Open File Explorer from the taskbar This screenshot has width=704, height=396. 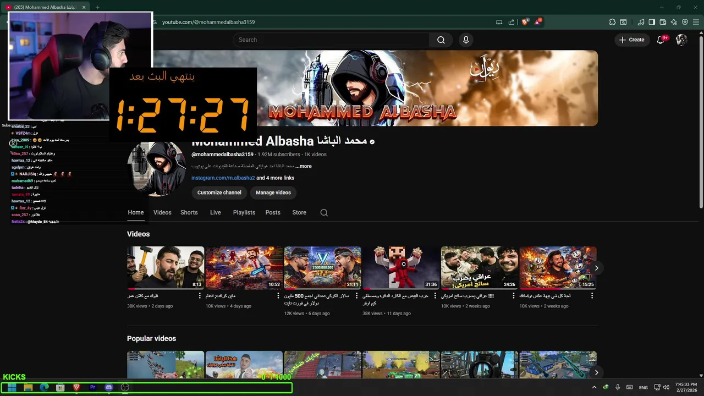coord(28,387)
